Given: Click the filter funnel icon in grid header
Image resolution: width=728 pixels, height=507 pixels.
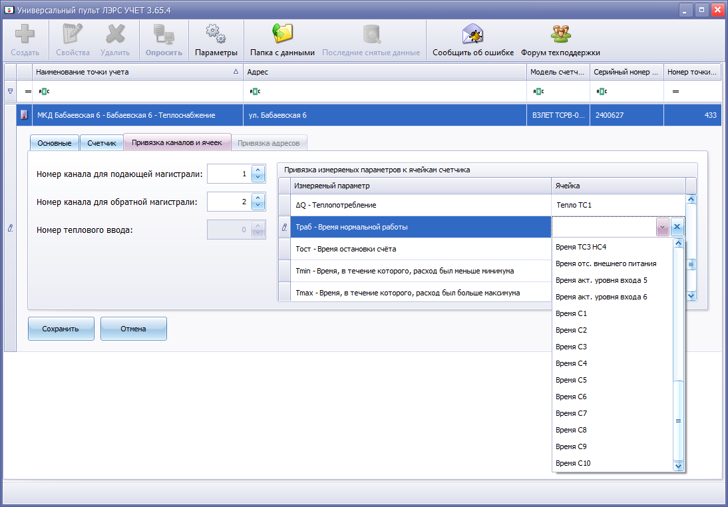Looking at the screenshot, I should (x=10, y=91).
